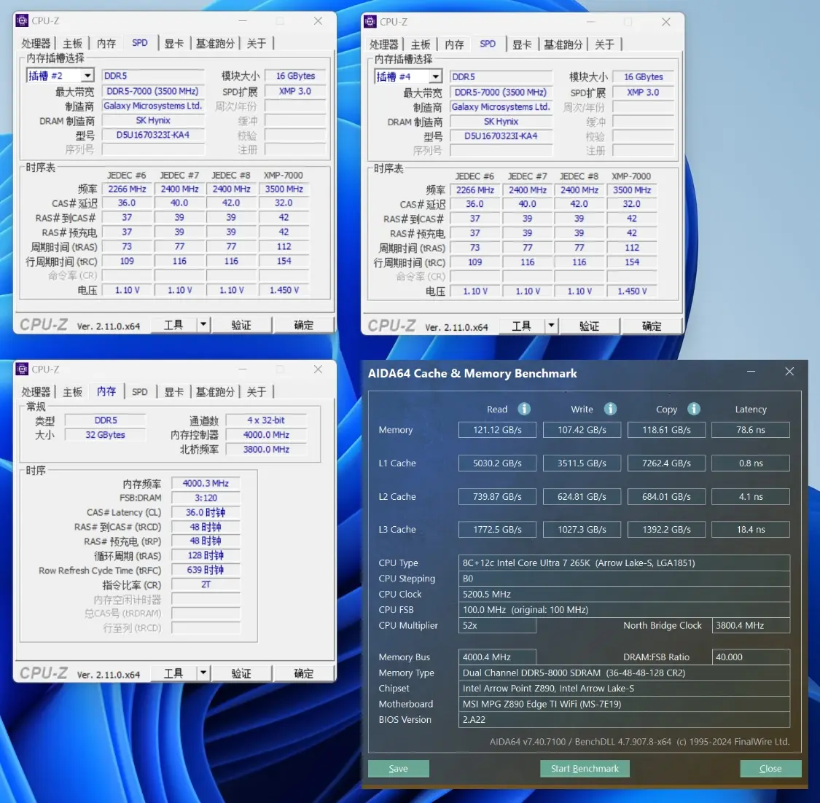Open 主板 tab in slot #4 window
Viewport: 820px width, 803px height.
[x=421, y=44]
